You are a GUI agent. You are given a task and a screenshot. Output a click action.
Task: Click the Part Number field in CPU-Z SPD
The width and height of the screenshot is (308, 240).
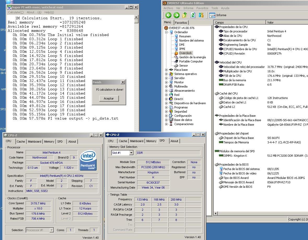point(153,177)
